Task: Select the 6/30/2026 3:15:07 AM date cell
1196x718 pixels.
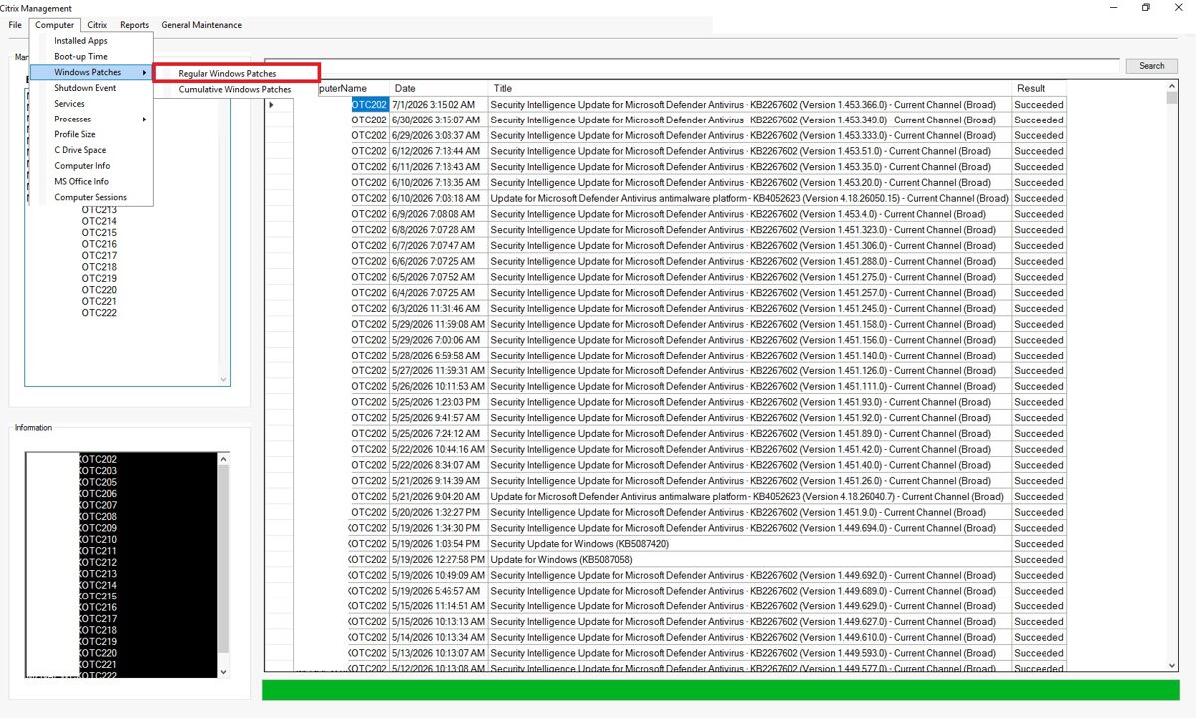Action: pyautogui.click(x=439, y=120)
